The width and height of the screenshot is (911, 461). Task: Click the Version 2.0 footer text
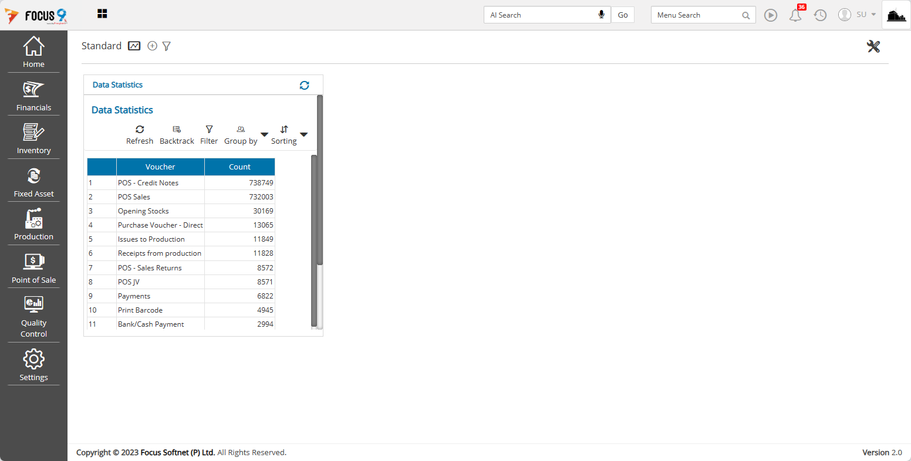pos(882,452)
